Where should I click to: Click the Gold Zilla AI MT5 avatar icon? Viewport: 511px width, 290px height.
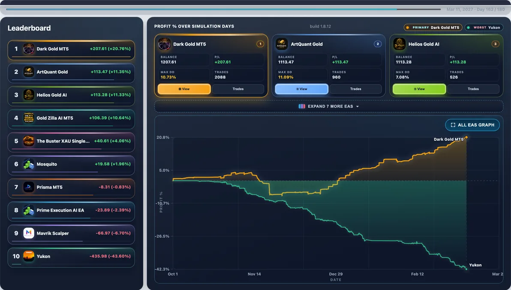pyautogui.click(x=29, y=118)
